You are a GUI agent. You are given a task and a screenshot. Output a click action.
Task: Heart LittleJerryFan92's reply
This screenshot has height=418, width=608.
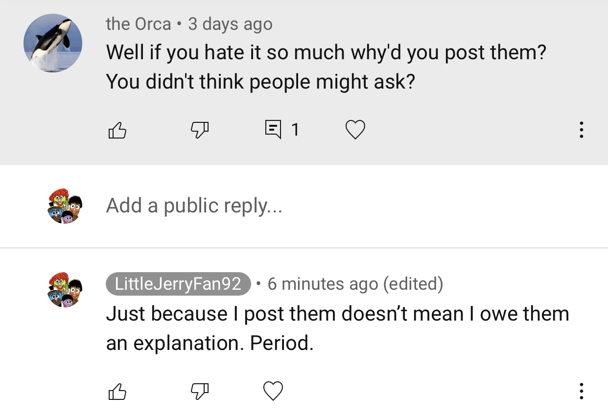pyautogui.click(x=273, y=391)
